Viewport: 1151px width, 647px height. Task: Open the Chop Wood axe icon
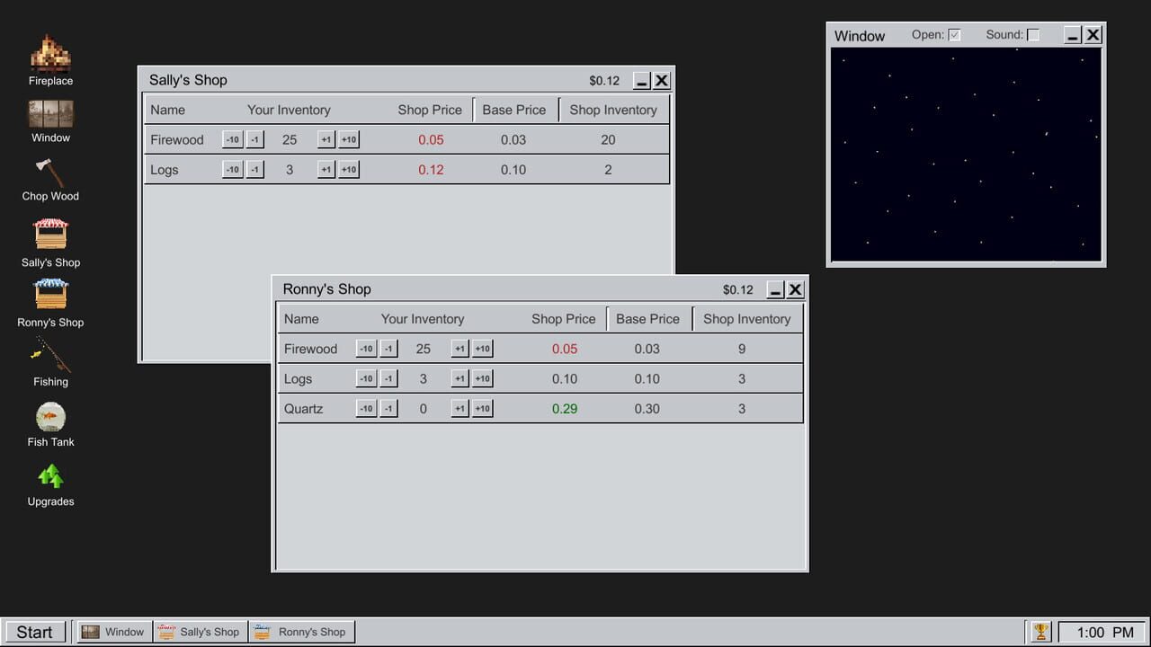tap(50, 173)
